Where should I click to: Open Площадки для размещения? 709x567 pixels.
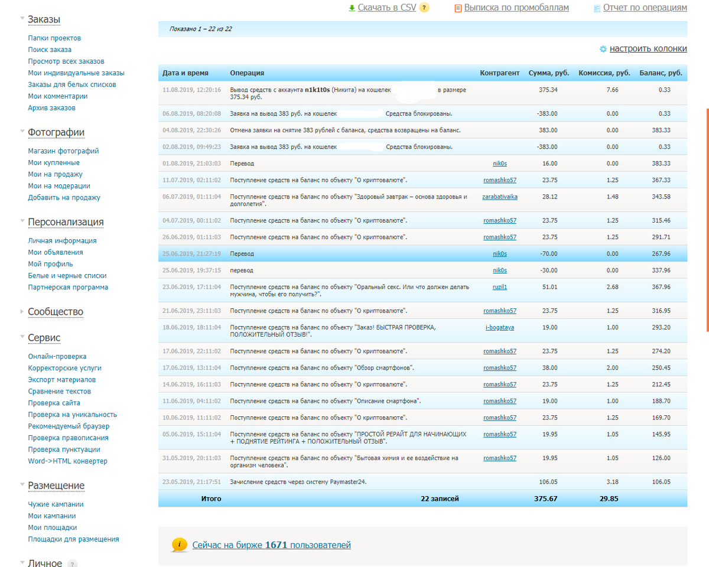[x=73, y=539]
